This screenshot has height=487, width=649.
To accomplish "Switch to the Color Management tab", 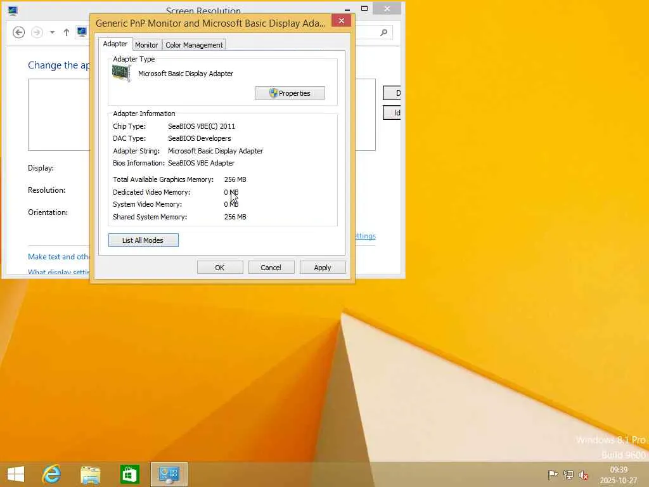I will 194,45.
